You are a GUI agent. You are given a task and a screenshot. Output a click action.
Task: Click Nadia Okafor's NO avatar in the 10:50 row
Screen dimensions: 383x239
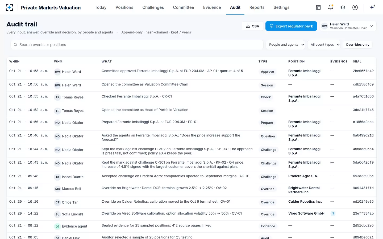pyautogui.click(x=57, y=123)
